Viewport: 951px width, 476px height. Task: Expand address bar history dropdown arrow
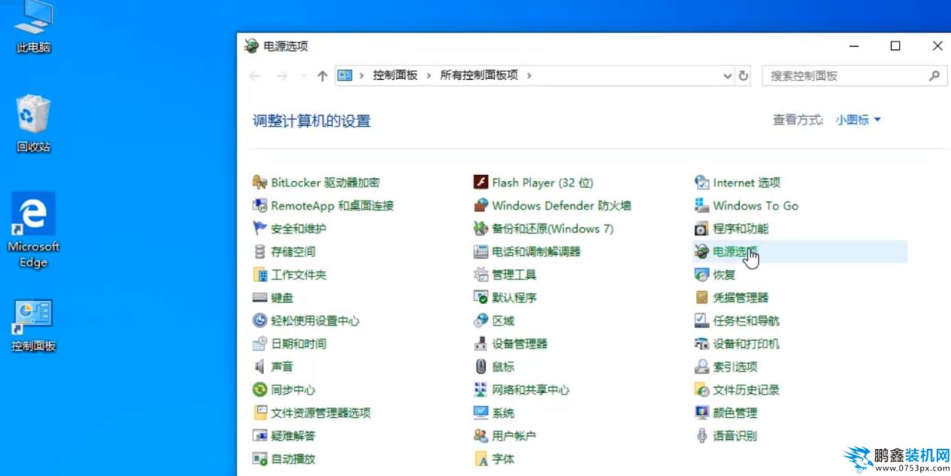click(x=728, y=76)
